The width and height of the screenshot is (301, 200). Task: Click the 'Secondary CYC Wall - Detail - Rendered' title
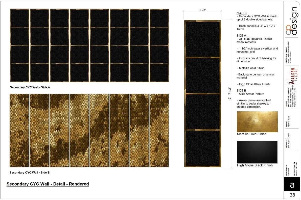[48, 184]
